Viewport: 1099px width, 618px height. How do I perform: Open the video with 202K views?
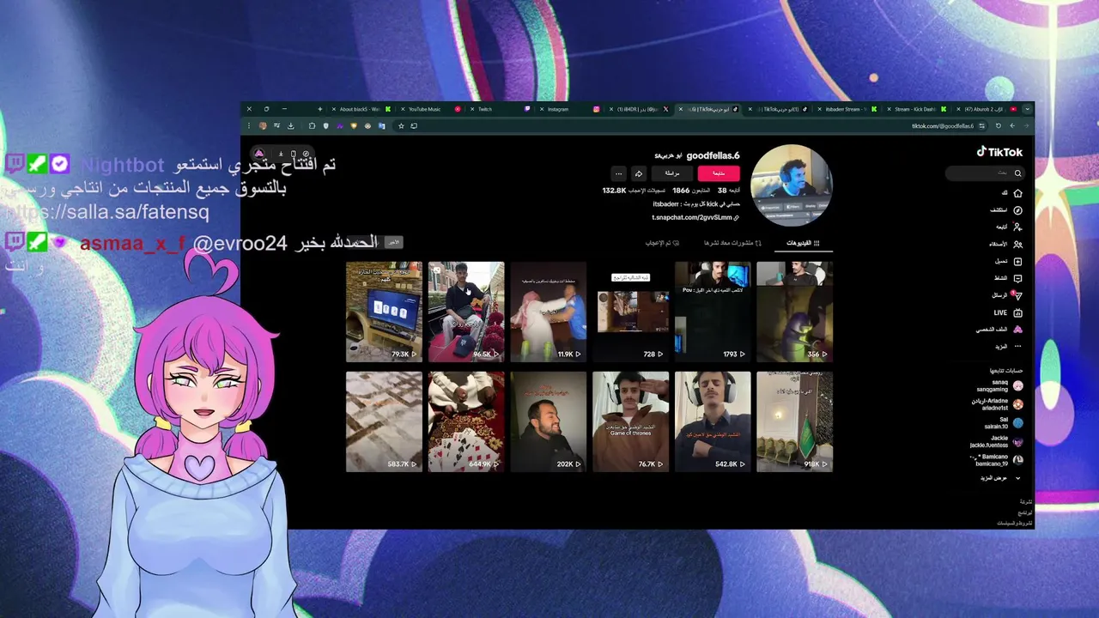(x=549, y=421)
